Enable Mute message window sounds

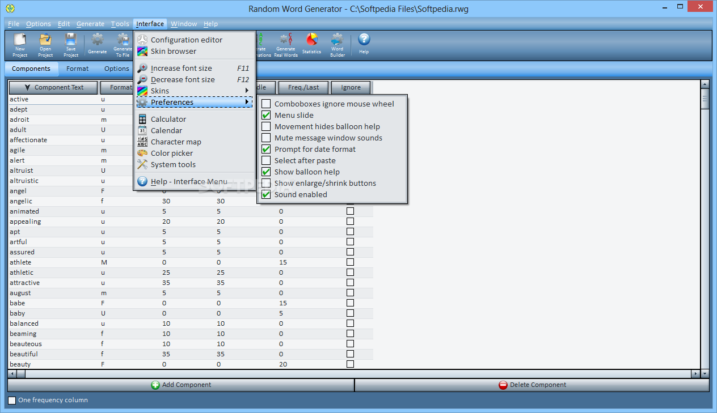pos(266,138)
